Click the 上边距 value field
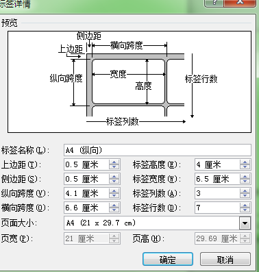 coord(87,164)
